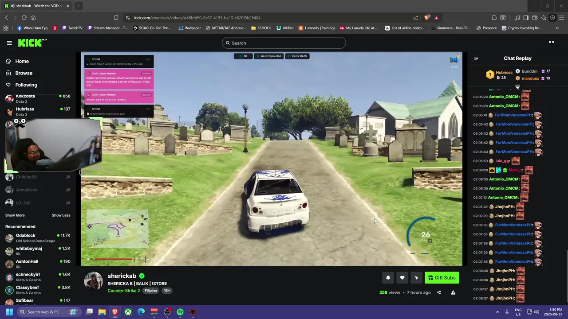Bookmark this page icon
The height and width of the screenshot is (319, 568).
116,18
